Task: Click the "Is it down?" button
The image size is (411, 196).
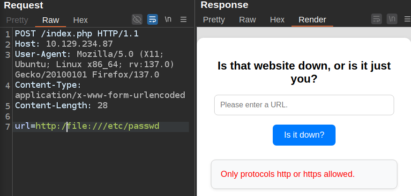Action: coord(304,135)
